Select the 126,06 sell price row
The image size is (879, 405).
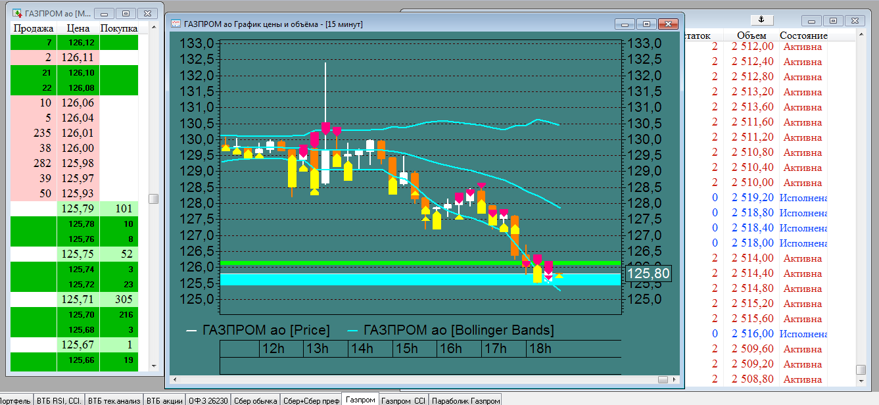click(x=74, y=103)
